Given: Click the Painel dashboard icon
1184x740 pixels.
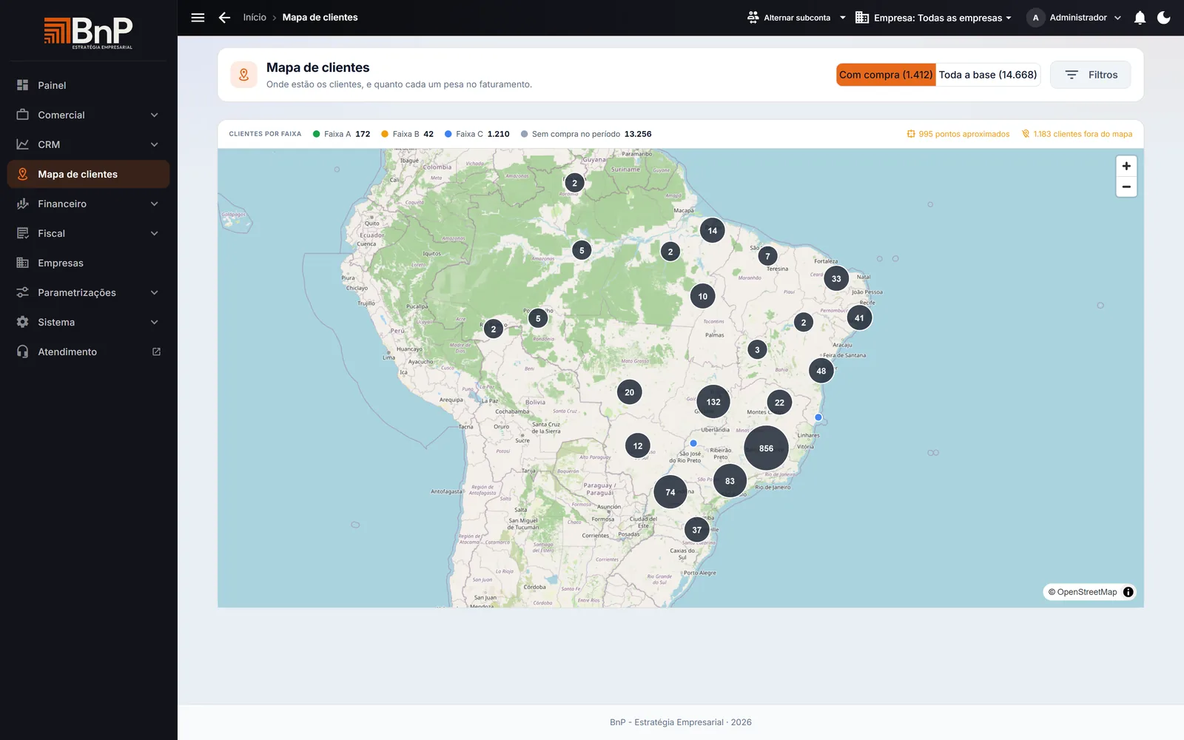Looking at the screenshot, I should 23,85.
